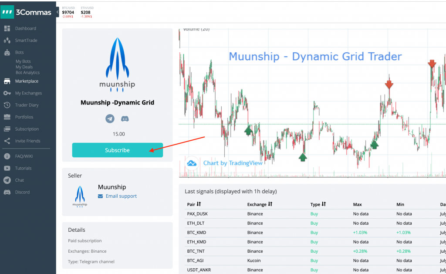Image resolution: width=446 pixels, height=274 pixels.
Task: Collapse the sidebar with the chevron arrow
Action: [x=57, y=12]
